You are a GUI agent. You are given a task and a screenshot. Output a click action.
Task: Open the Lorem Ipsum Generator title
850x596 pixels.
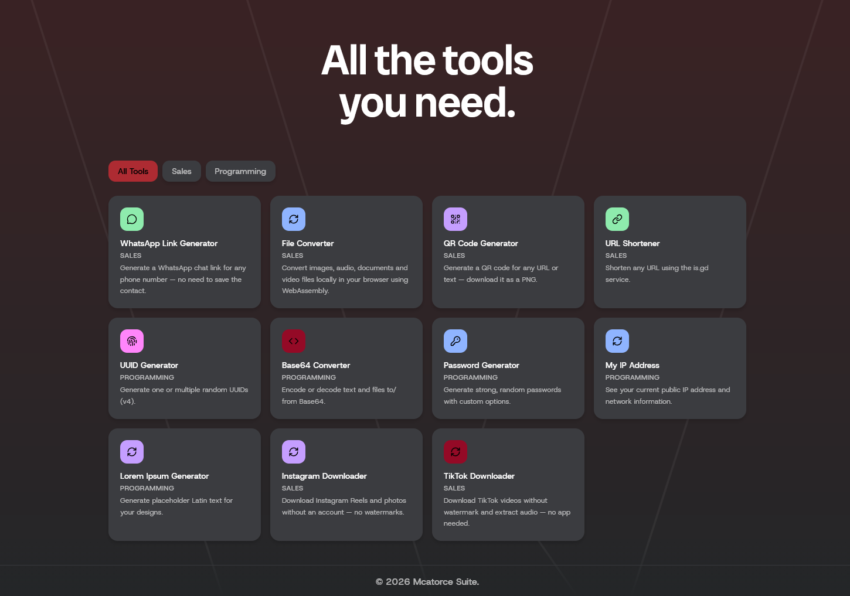pos(165,476)
